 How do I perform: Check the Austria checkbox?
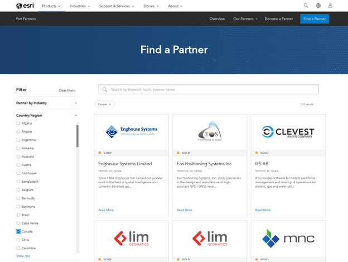pos(18,165)
